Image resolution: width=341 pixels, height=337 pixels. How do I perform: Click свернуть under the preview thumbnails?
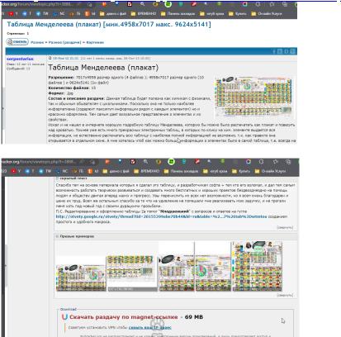tap(285, 295)
